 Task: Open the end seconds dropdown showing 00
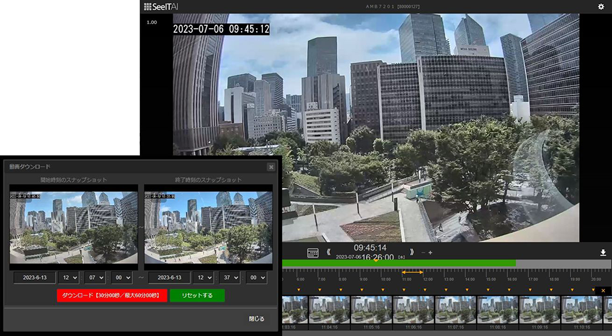point(256,277)
